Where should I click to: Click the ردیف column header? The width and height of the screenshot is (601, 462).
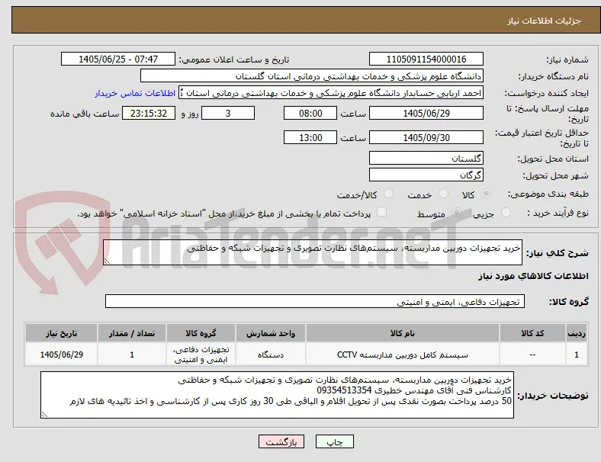pos(577,333)
